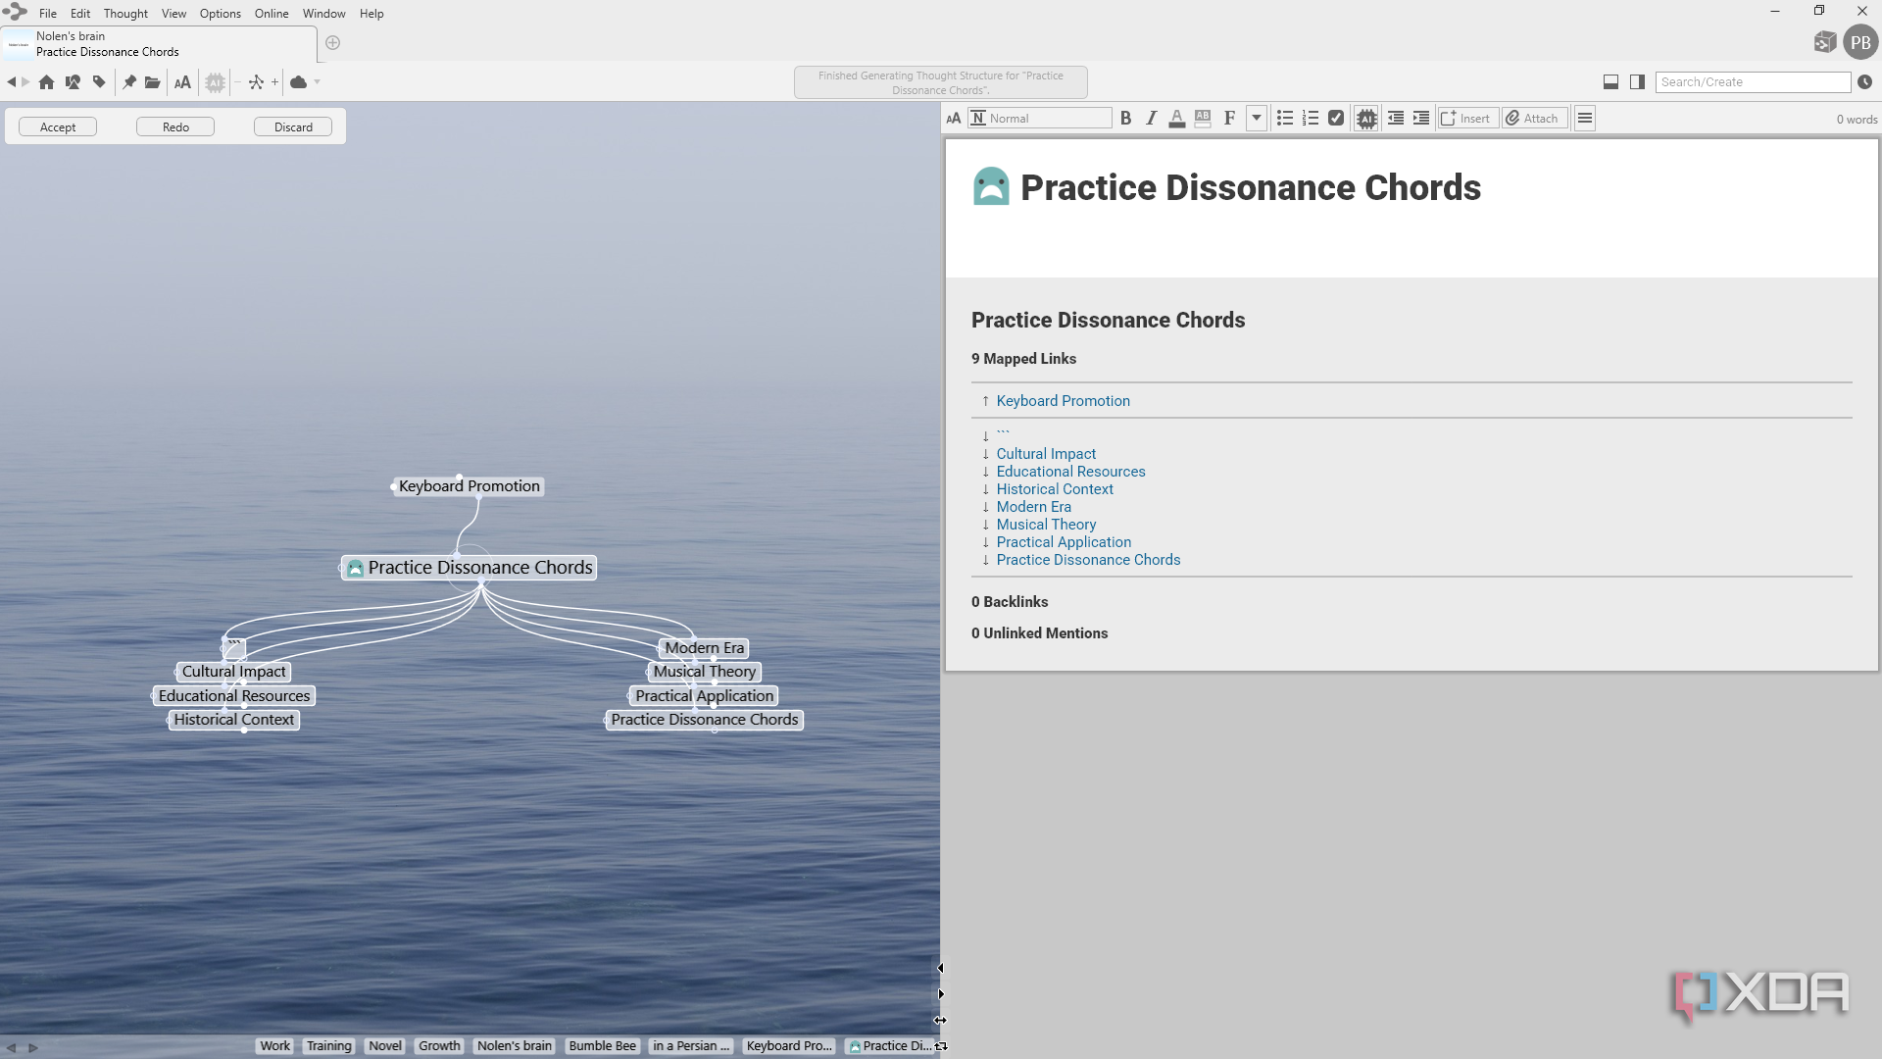
Task: Click the AI chip icon in the main toolbar
Action: tap(215, 82)
